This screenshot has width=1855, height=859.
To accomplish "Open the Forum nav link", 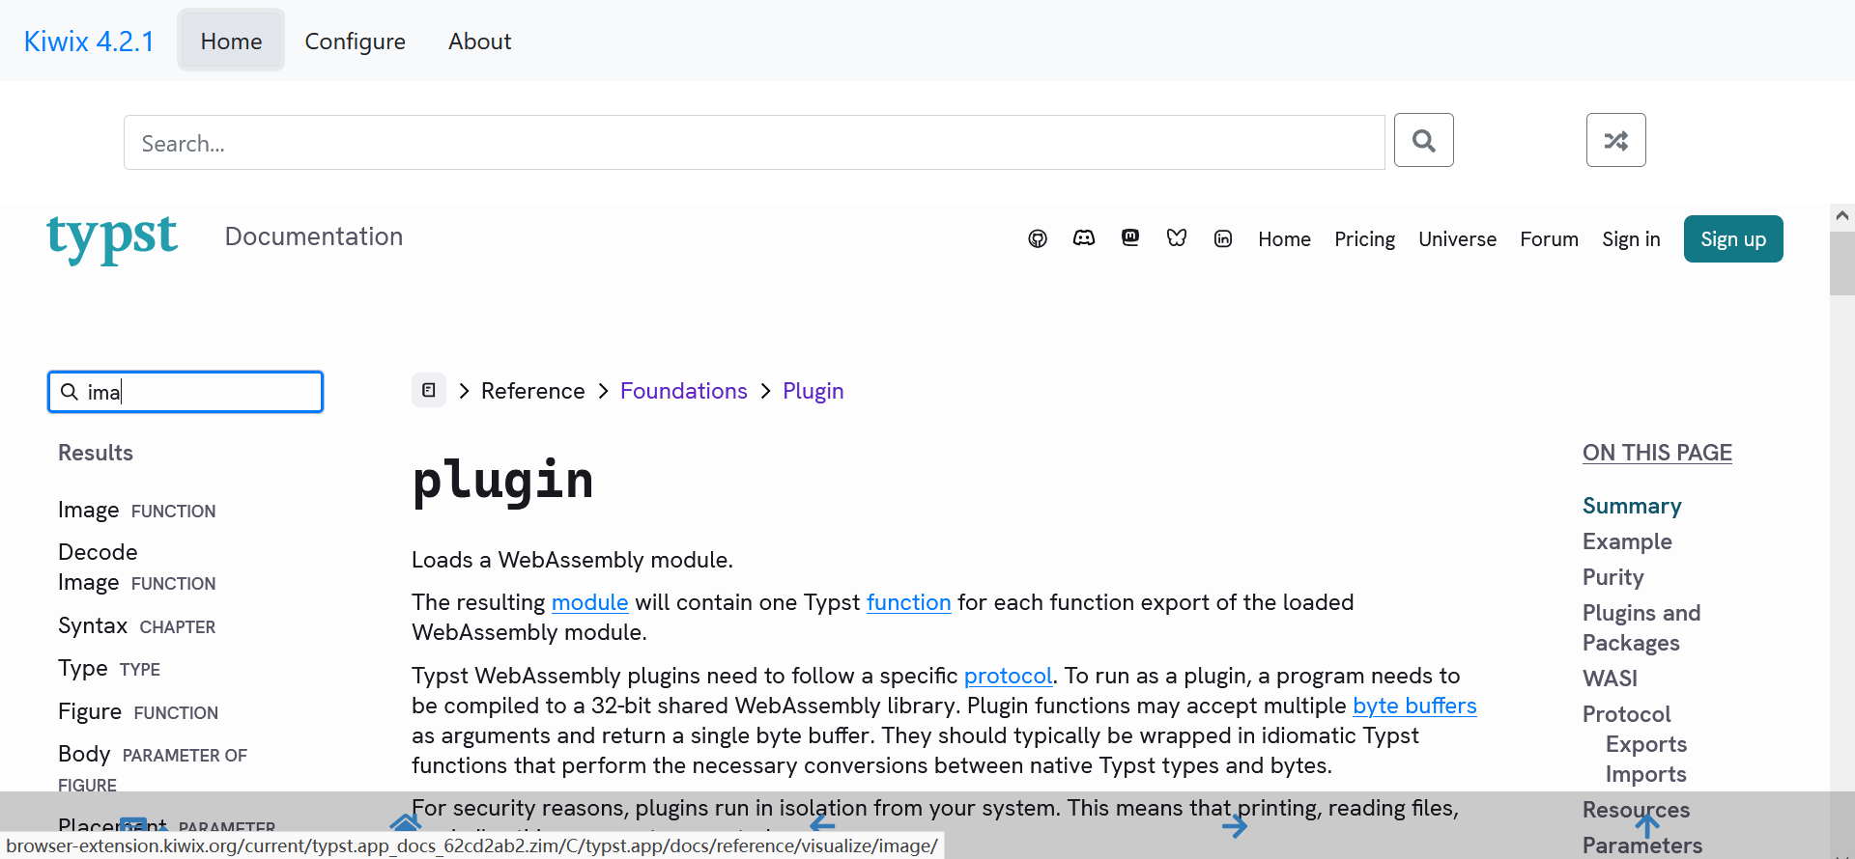I will pos(1549,239).
